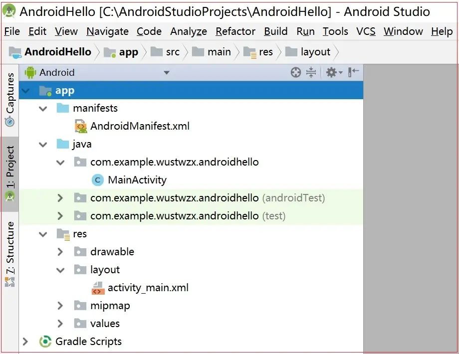Collapse the main androidhello package
The width and height of the screenshot is (459, 354).
click(60, 163)
